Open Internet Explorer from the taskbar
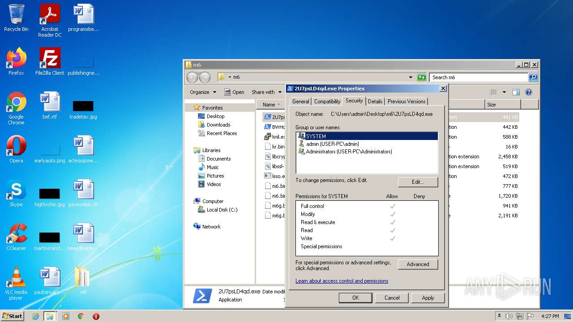573x322 pixels. point(35,316)
